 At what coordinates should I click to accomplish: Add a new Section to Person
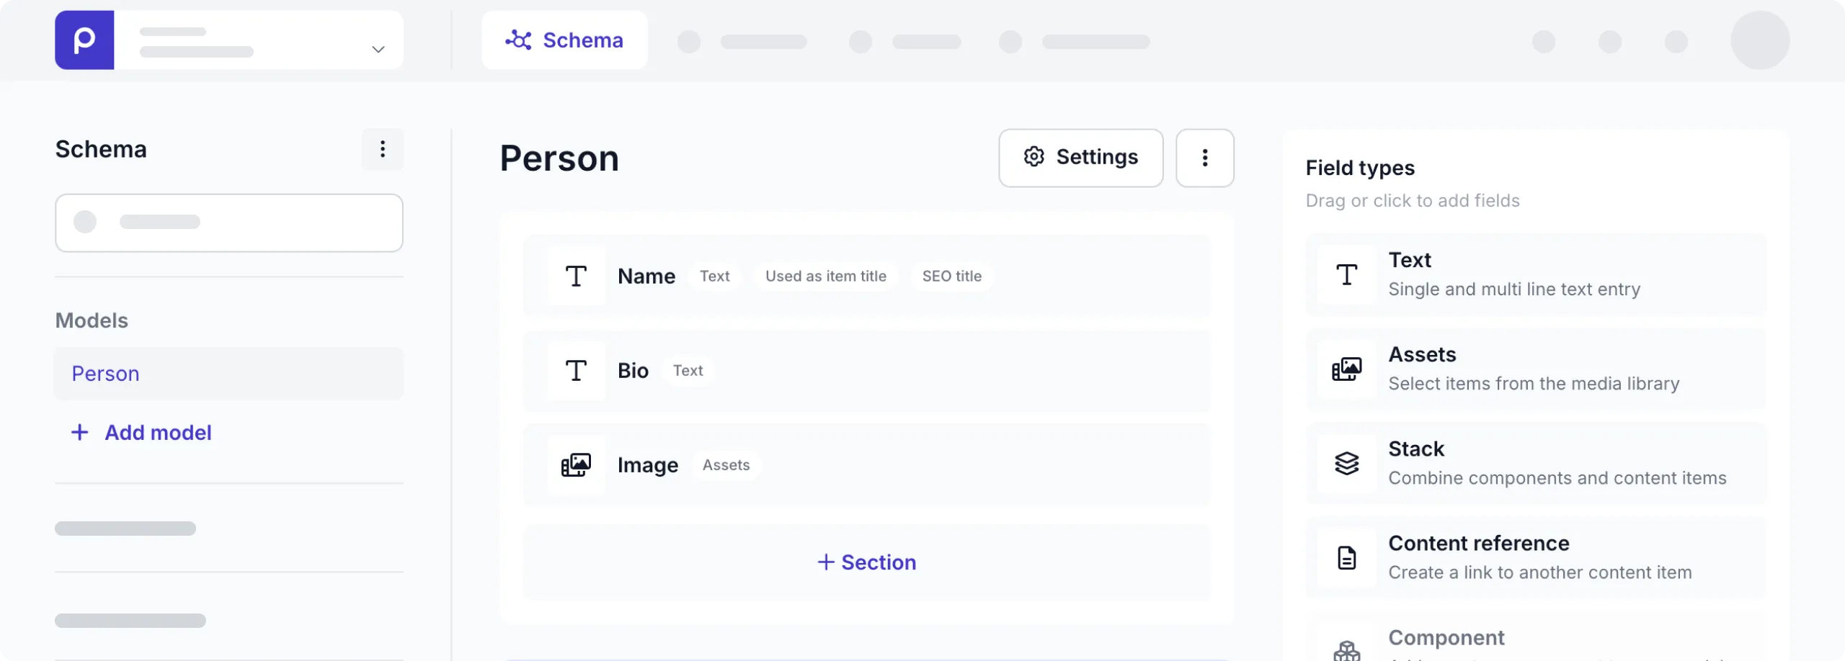[866, 562]
